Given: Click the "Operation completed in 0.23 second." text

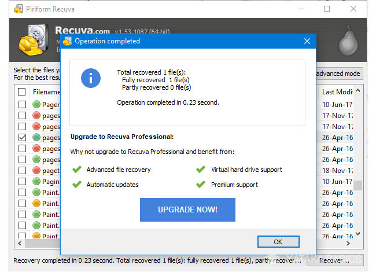Looking at the screenshot, I should [x=168, y=102].
